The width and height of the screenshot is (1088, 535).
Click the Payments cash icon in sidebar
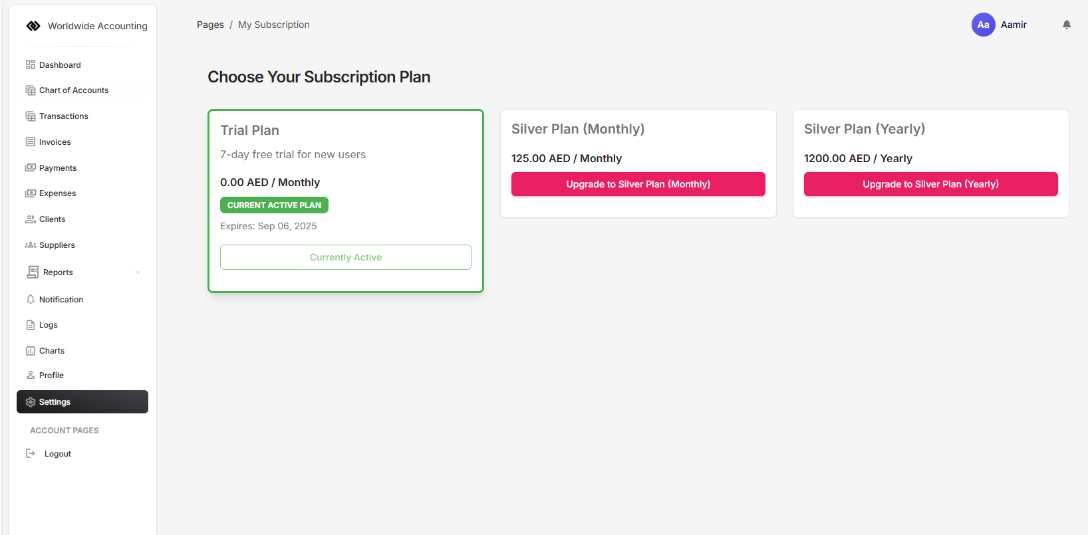click(x=31, y=167)
